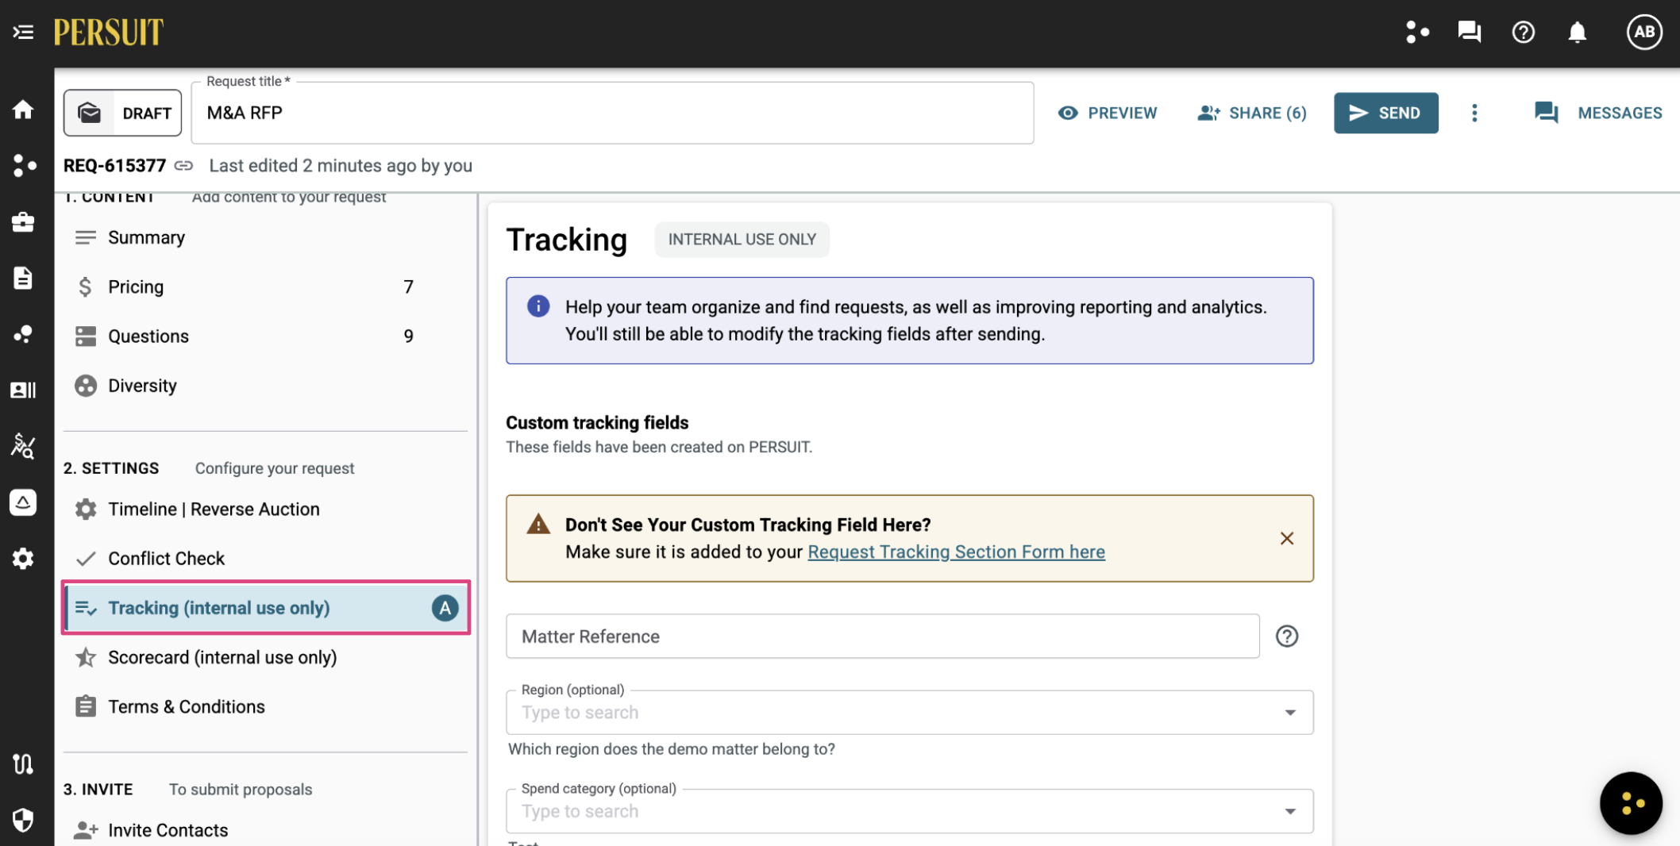
Task: Expand the Region dropdown arrow
Action: [1290, 712]
